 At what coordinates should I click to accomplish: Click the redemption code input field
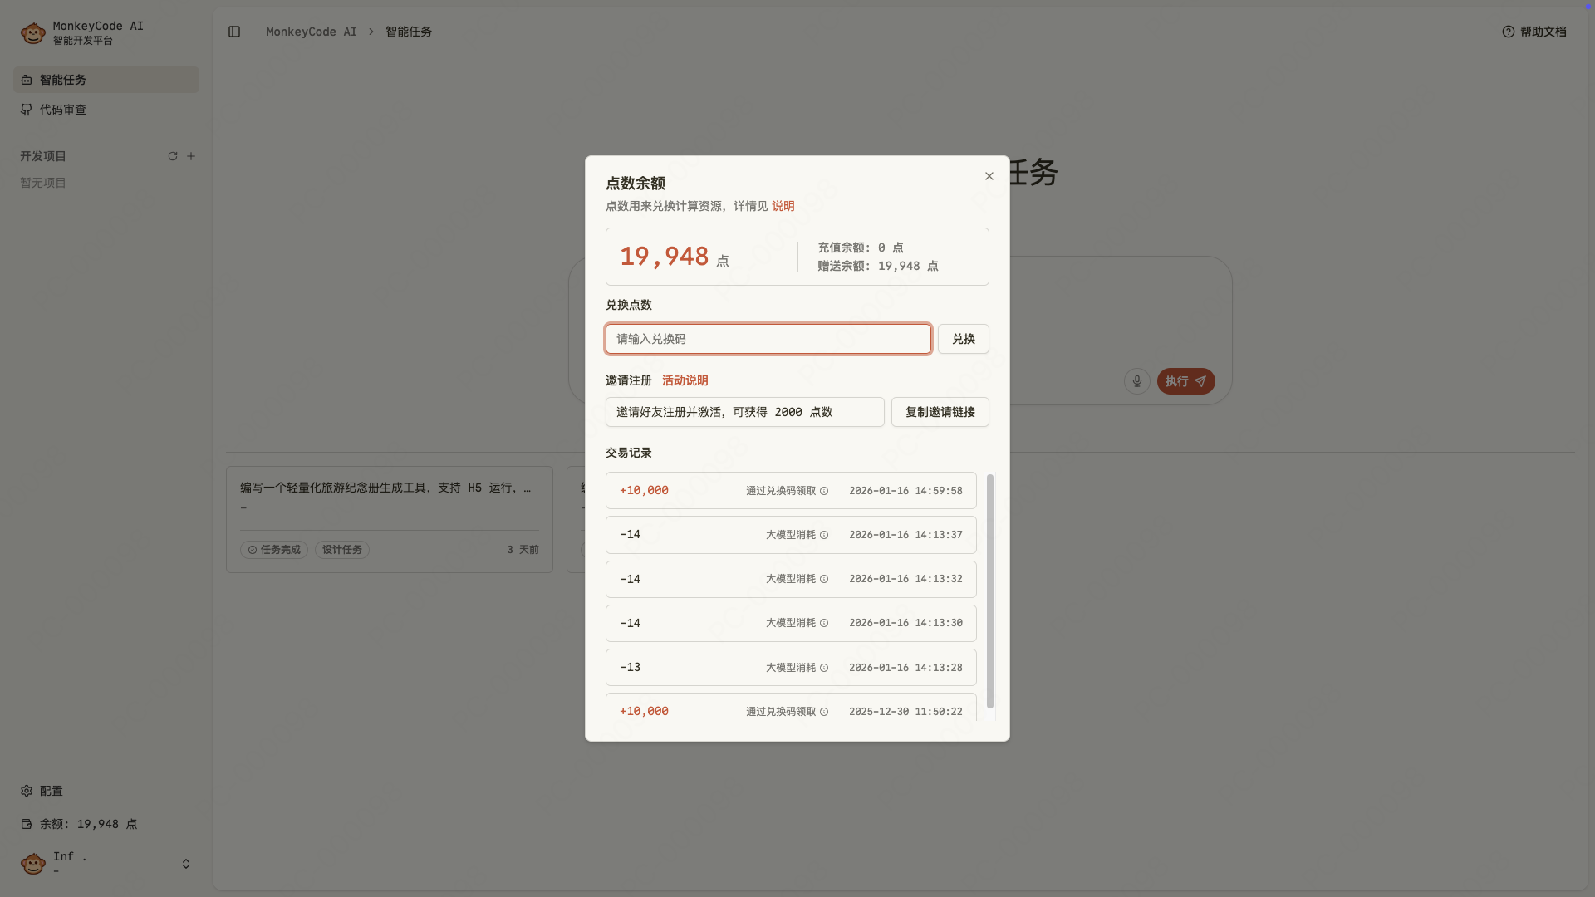pyautogui.click(x=768, y=339)
